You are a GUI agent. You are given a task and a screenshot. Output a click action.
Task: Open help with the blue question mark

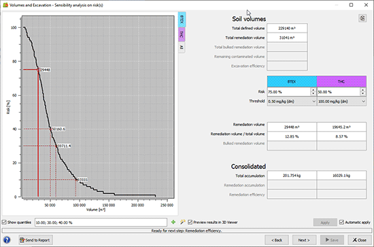point(7,240)
